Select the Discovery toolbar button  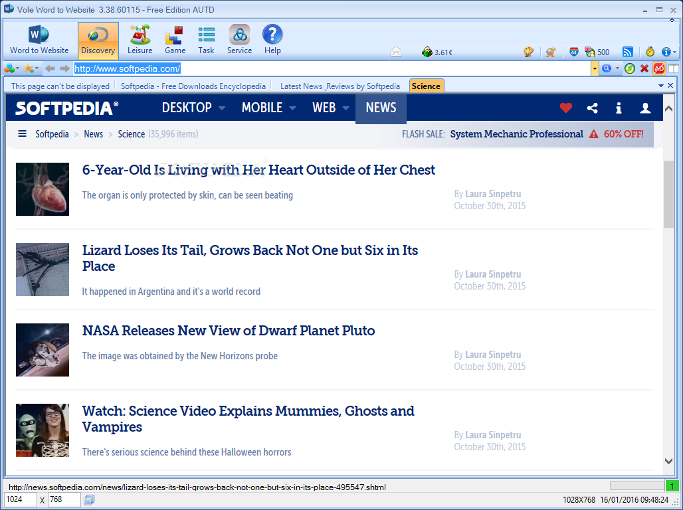[98, 40]
